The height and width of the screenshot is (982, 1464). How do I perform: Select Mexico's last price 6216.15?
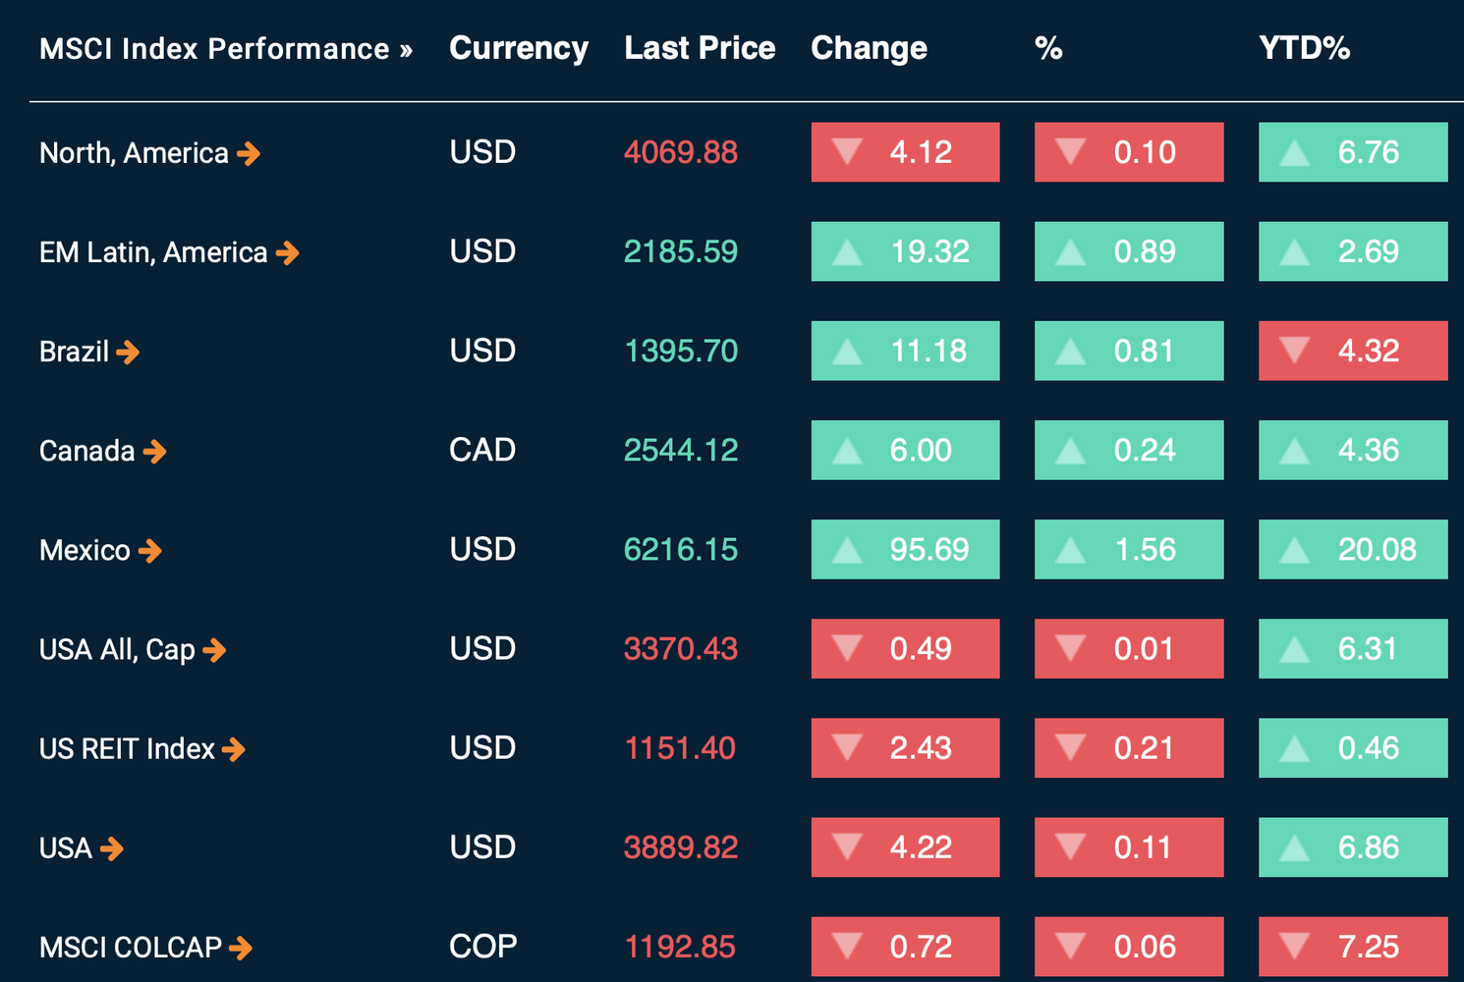[x=680, y=550]
